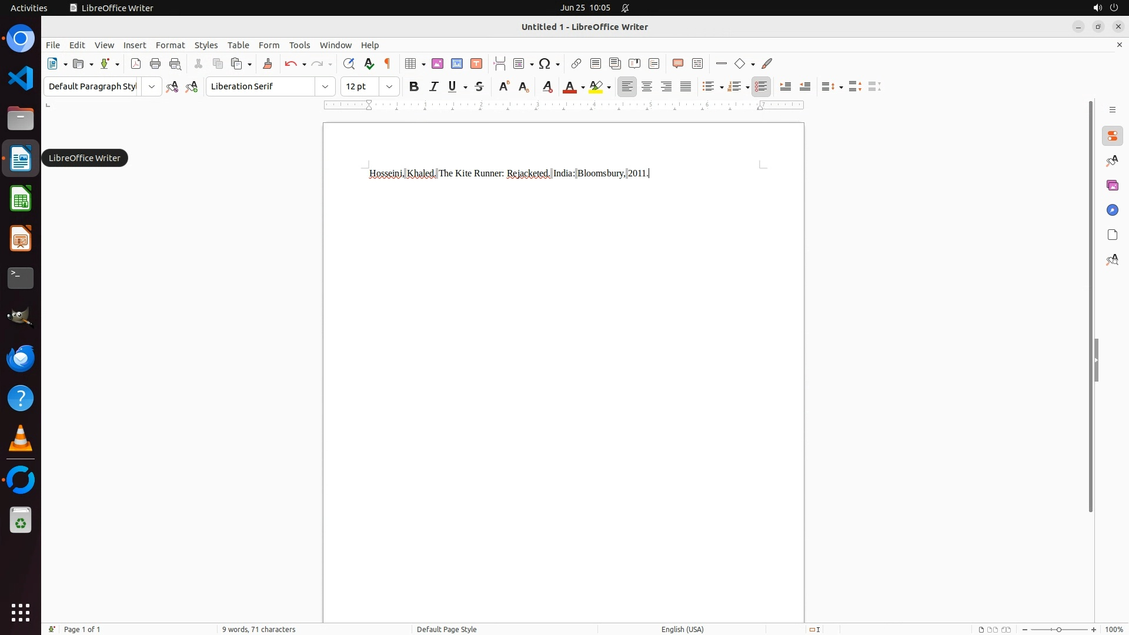Image resolution: width=1129 pixels, height=635 pixels.
Task: Open the Liberation Serif font name dropdown
Action: click(325, 86)
